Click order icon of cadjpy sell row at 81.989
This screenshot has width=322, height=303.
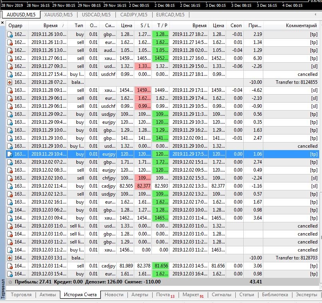point(10,266)
